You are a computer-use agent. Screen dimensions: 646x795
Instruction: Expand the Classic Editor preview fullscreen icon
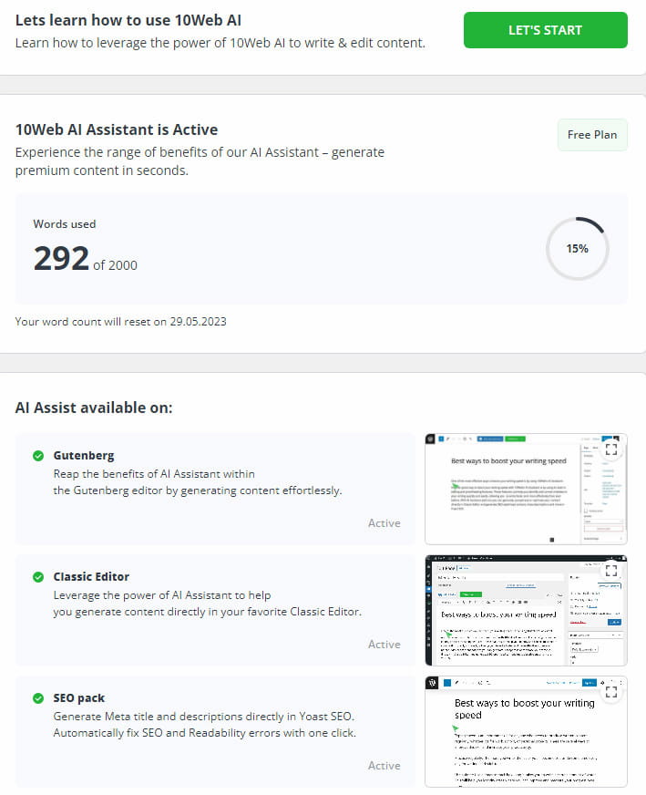tap(611, 571)
